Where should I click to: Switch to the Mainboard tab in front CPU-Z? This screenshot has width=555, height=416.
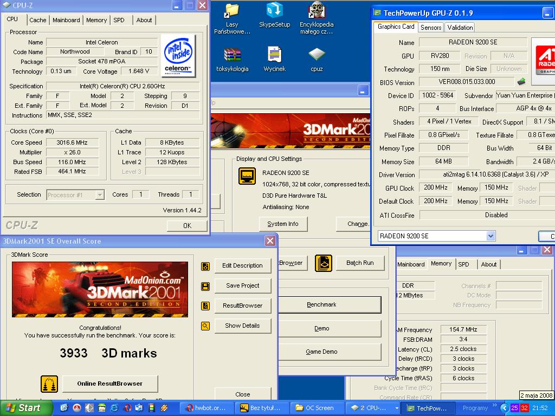tap(66, 20)
